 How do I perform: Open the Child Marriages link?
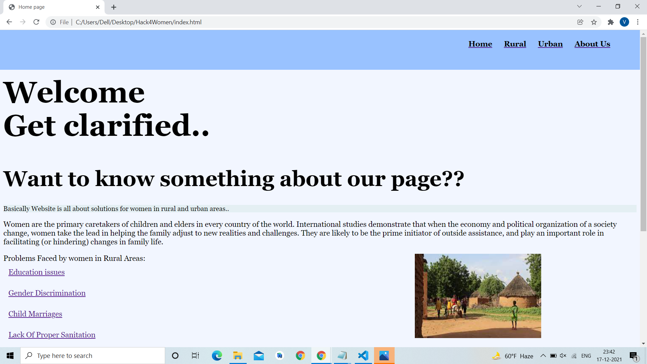(x=35, y=314)
